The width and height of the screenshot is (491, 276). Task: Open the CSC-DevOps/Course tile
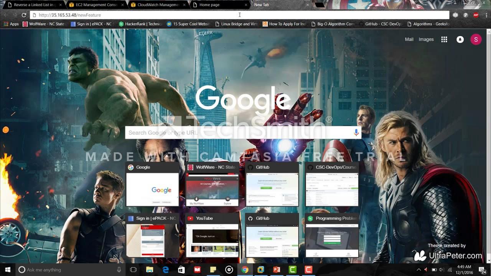(332, 184)
